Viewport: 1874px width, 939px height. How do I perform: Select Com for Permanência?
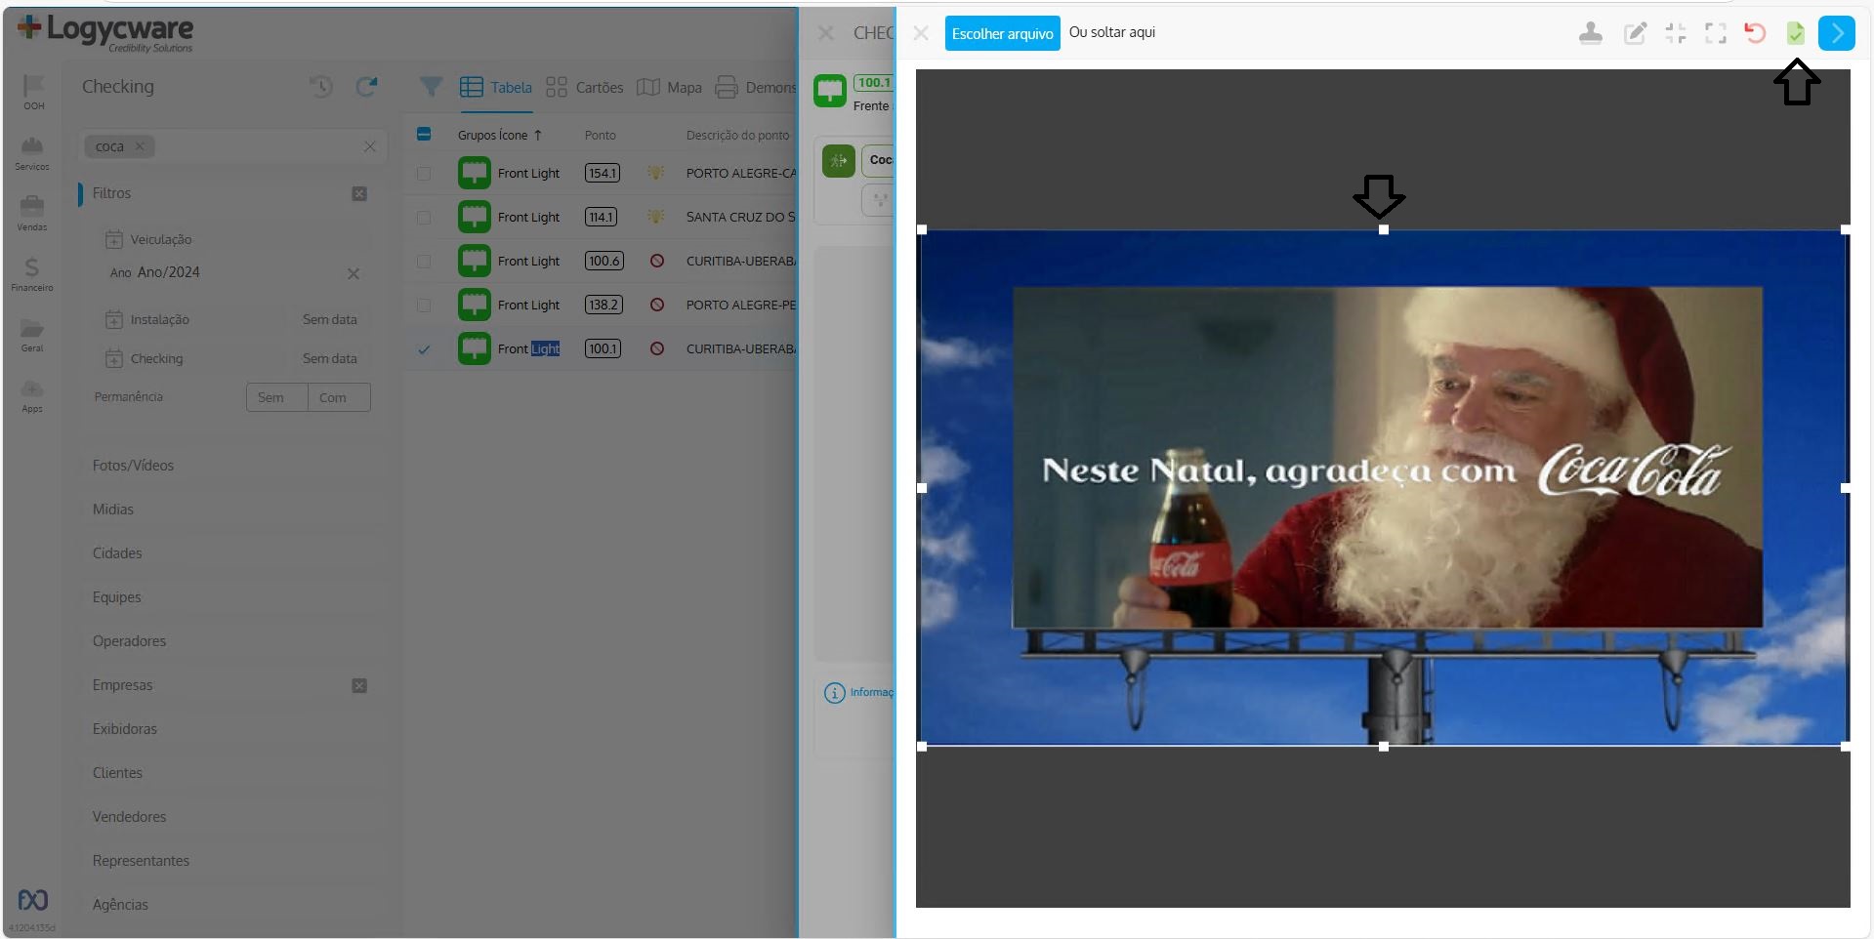tap(339, 397)
